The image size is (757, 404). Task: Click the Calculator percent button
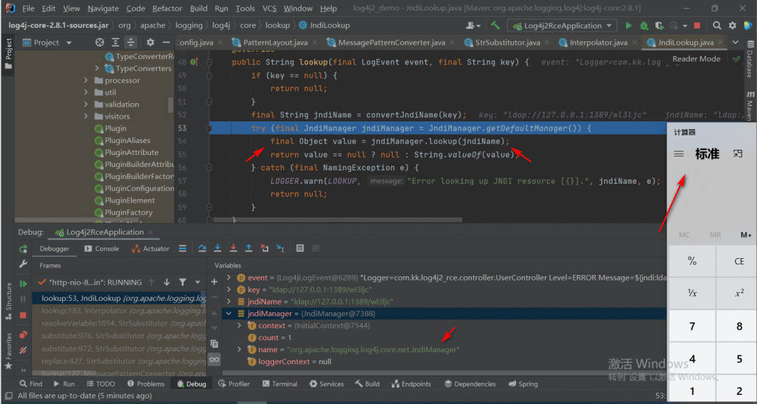point(692,262)
